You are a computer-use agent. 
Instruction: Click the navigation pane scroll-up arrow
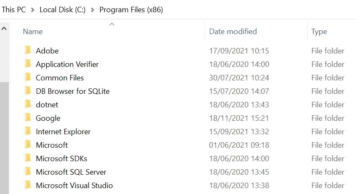click(x=4, y=29)
